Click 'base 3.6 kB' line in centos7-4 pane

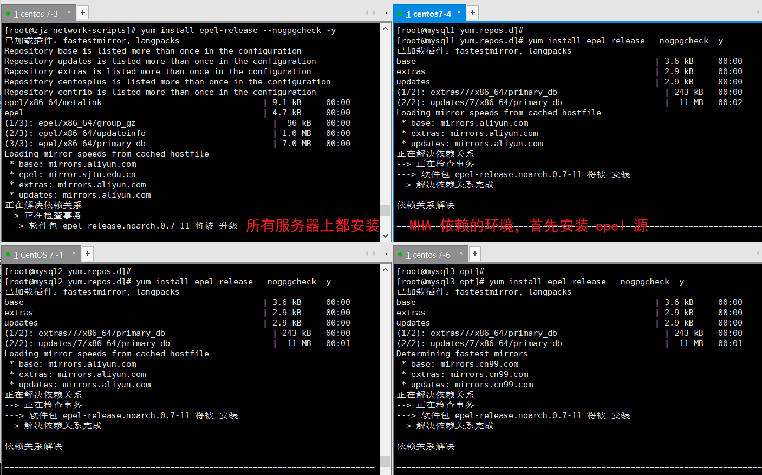[x=569, y=61]
